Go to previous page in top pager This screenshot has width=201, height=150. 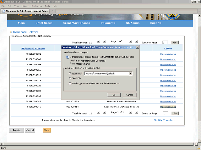(104, 42)
